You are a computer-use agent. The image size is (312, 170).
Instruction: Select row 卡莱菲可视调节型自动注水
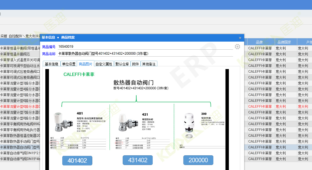[20, 66]
